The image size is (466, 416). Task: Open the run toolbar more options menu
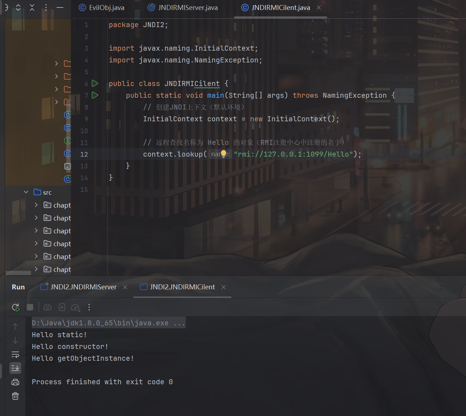[89, 307]
